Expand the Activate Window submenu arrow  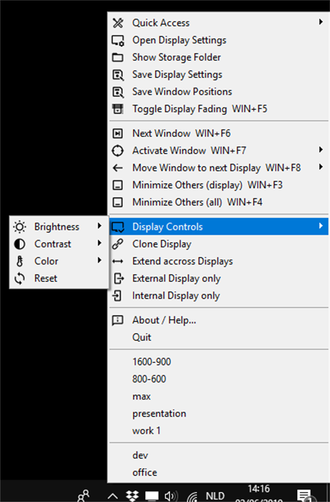pos(321,150)
